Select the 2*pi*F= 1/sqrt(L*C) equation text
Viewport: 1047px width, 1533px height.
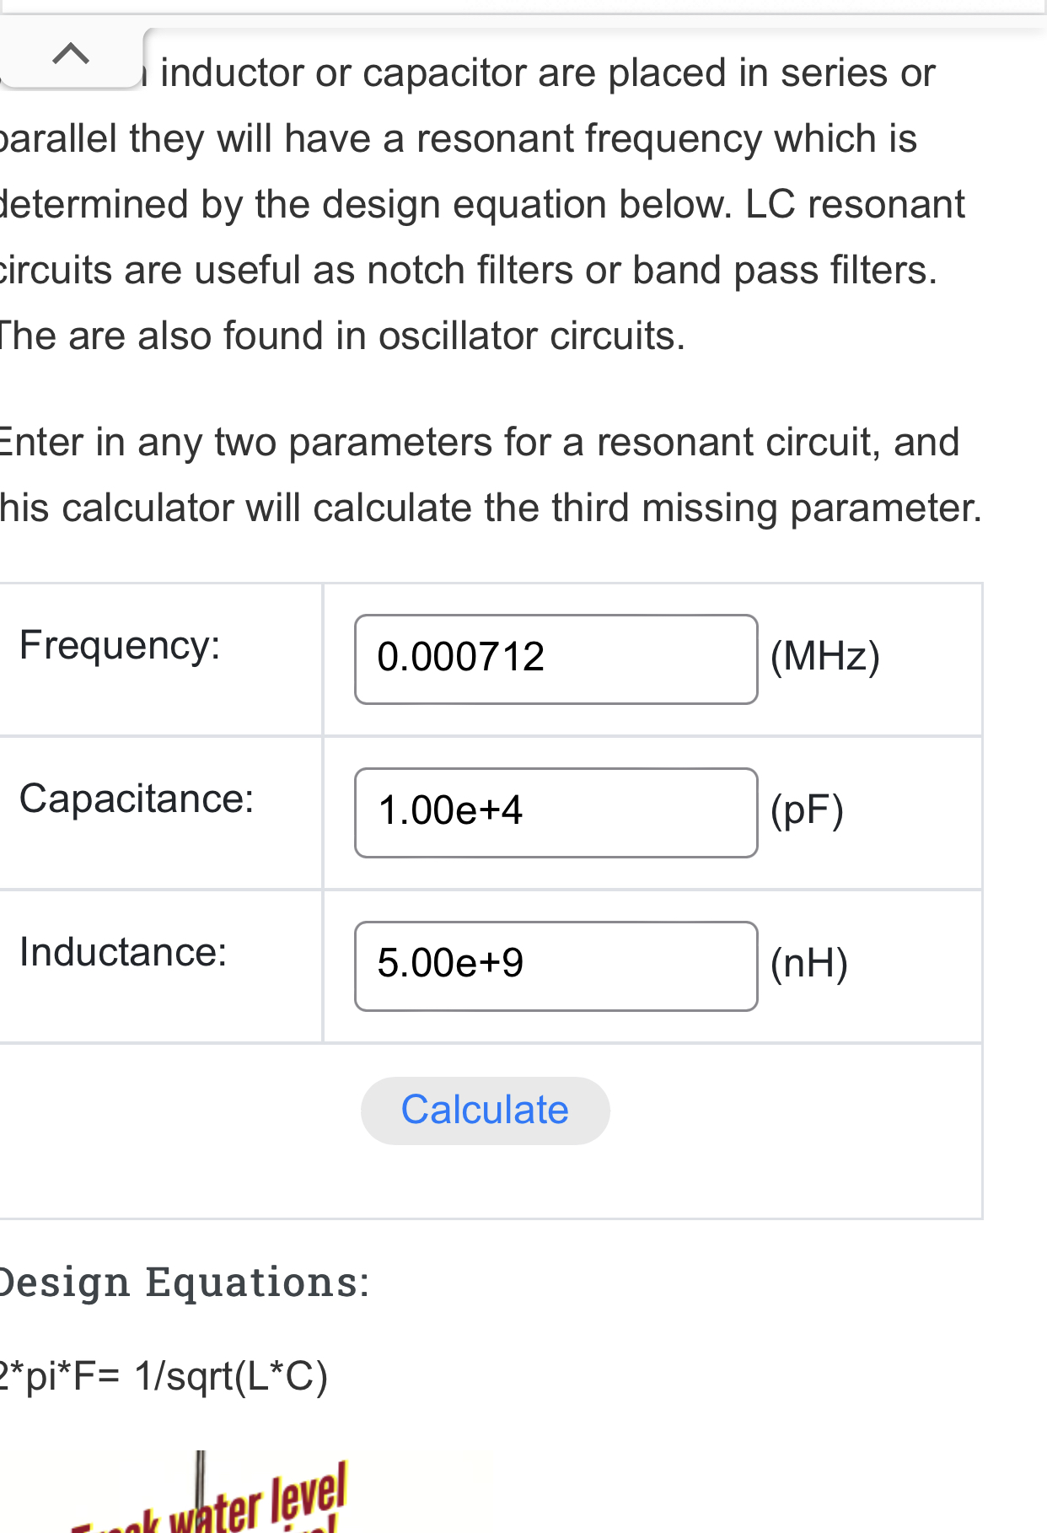click(x=164, y=1377)
